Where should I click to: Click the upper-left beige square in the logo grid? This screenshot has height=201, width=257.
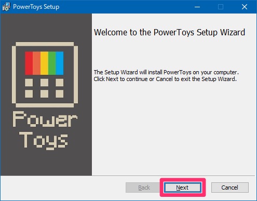[x=29, y=83]
